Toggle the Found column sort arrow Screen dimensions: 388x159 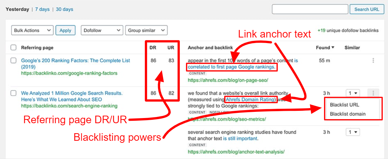[x=333, y=48]
